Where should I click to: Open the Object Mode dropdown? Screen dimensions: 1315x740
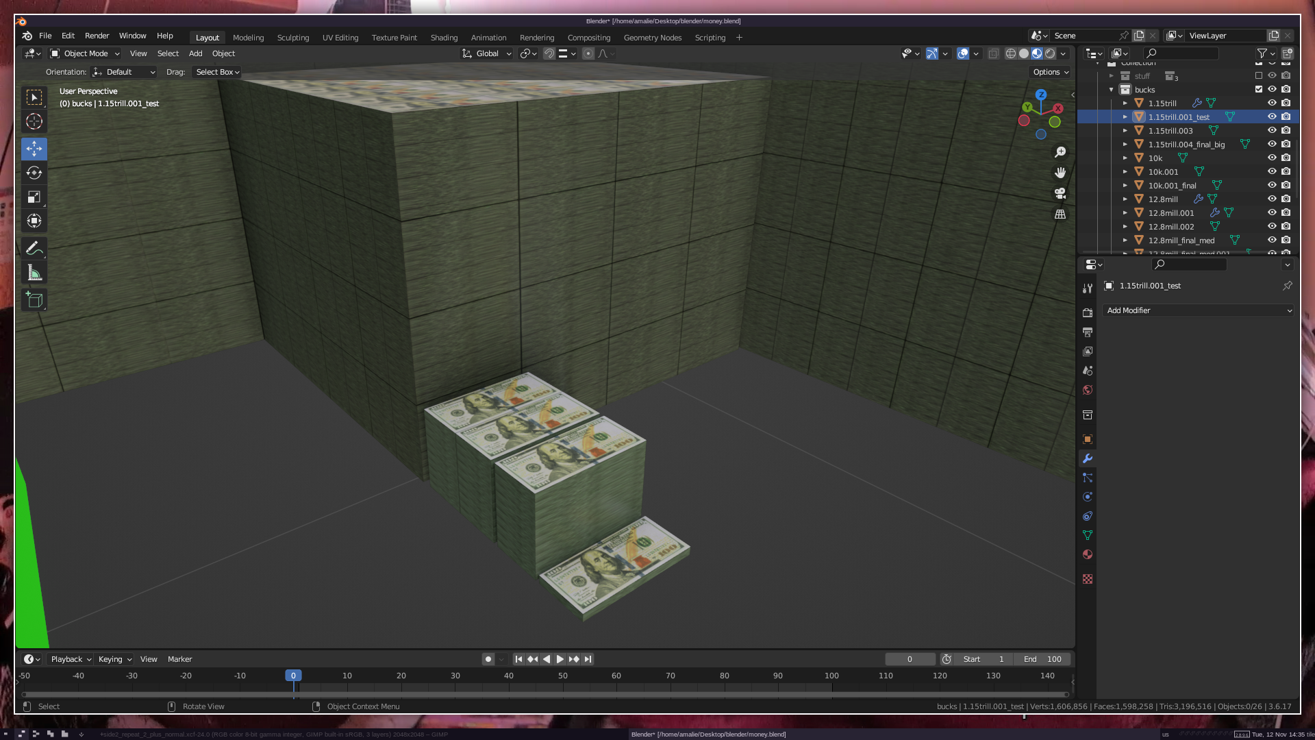pos(85,53)
